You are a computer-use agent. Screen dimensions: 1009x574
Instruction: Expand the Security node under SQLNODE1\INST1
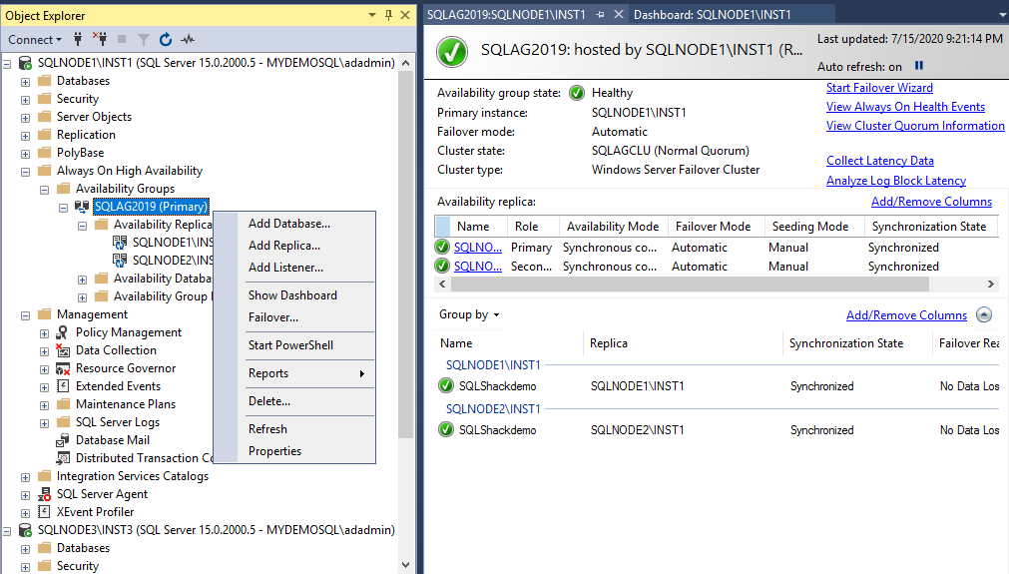25,100
